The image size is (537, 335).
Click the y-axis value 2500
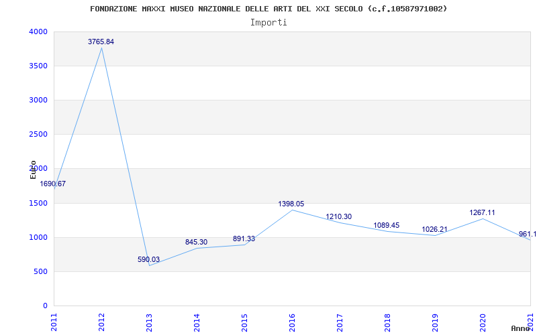[37, 135]
